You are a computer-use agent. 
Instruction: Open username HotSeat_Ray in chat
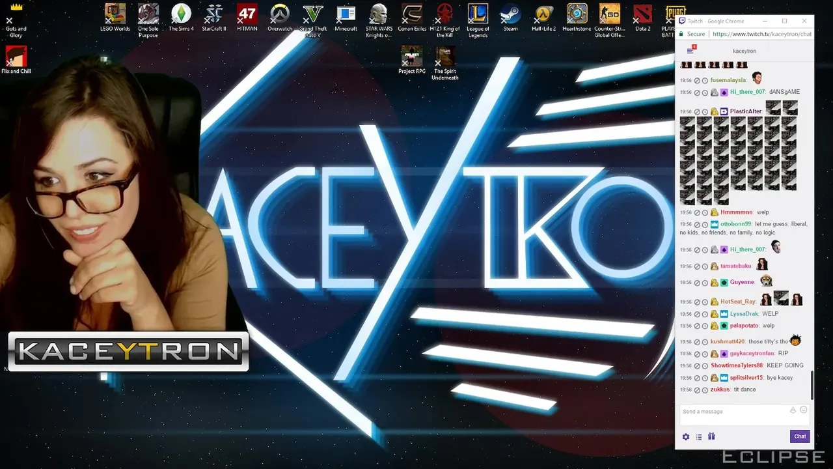pyautogui.click(x=739, y=302)
